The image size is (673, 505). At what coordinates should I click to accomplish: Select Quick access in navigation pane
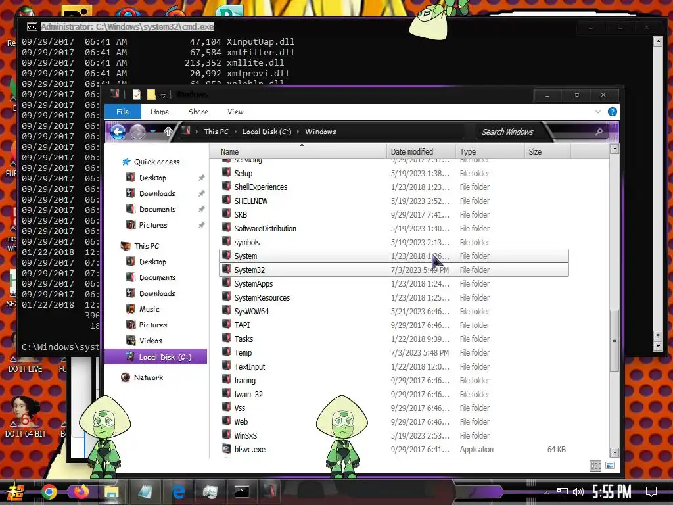click(156, 162)
